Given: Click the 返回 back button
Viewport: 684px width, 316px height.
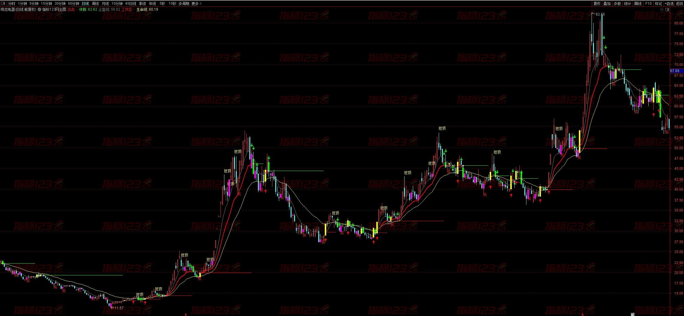Looking at the screenshot, I should (x=679, y=4).
